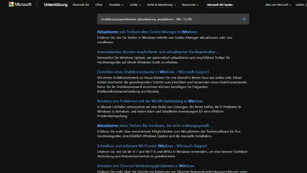Open Aktualisieren eines Treibers für Hardware result
Screen dimensions: 307x173
155,125
